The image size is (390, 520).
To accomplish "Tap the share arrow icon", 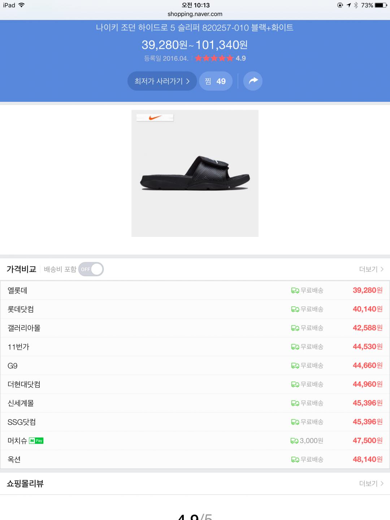I will 253,81.
